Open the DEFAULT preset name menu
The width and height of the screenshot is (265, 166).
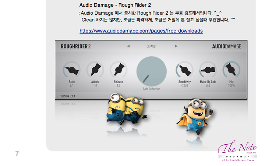[x=151, y=46]
